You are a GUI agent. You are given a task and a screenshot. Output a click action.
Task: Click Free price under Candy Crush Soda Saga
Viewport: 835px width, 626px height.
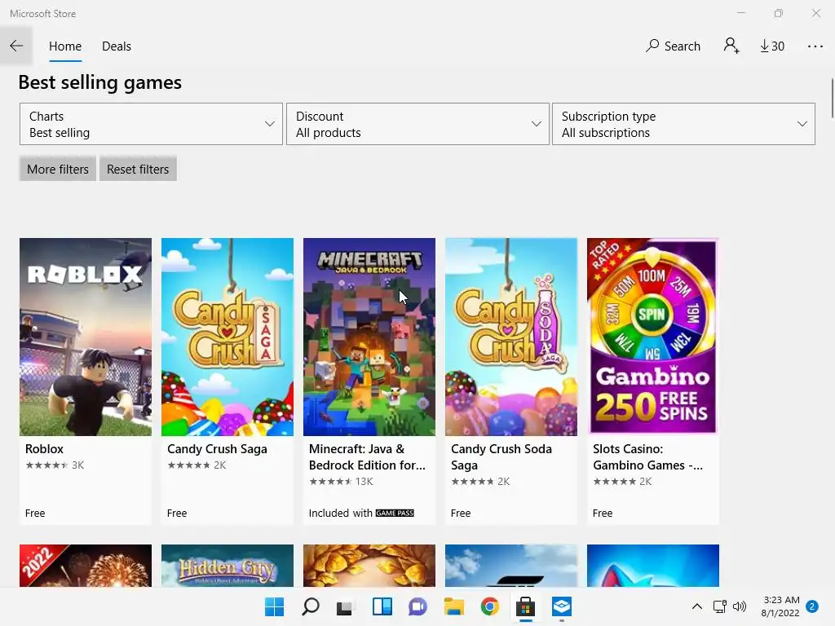click(461, 514)
